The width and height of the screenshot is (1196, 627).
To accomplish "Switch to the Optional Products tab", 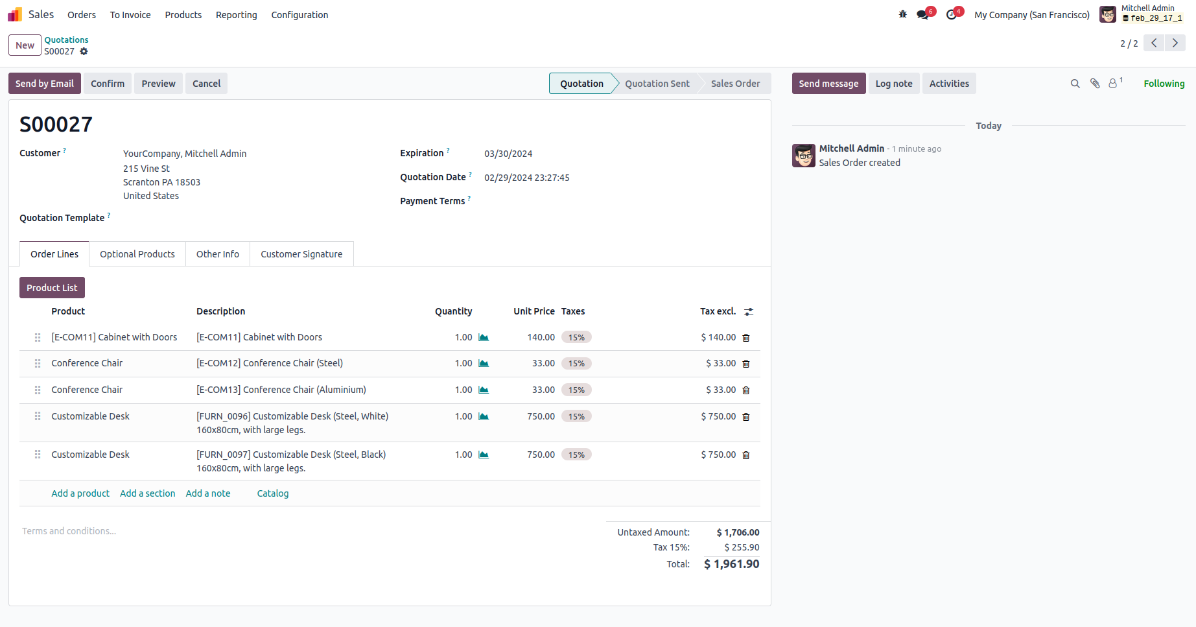I will 137,254.
